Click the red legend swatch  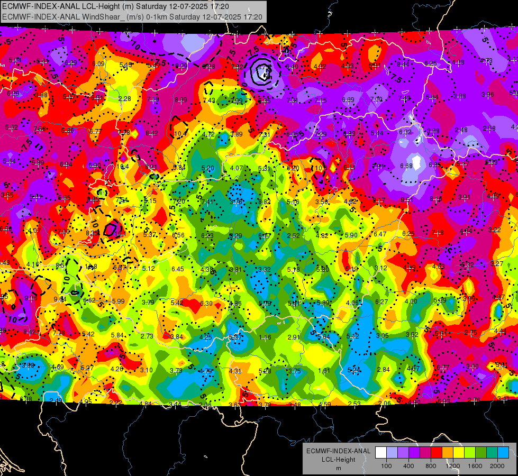click(x=437, y=453)
